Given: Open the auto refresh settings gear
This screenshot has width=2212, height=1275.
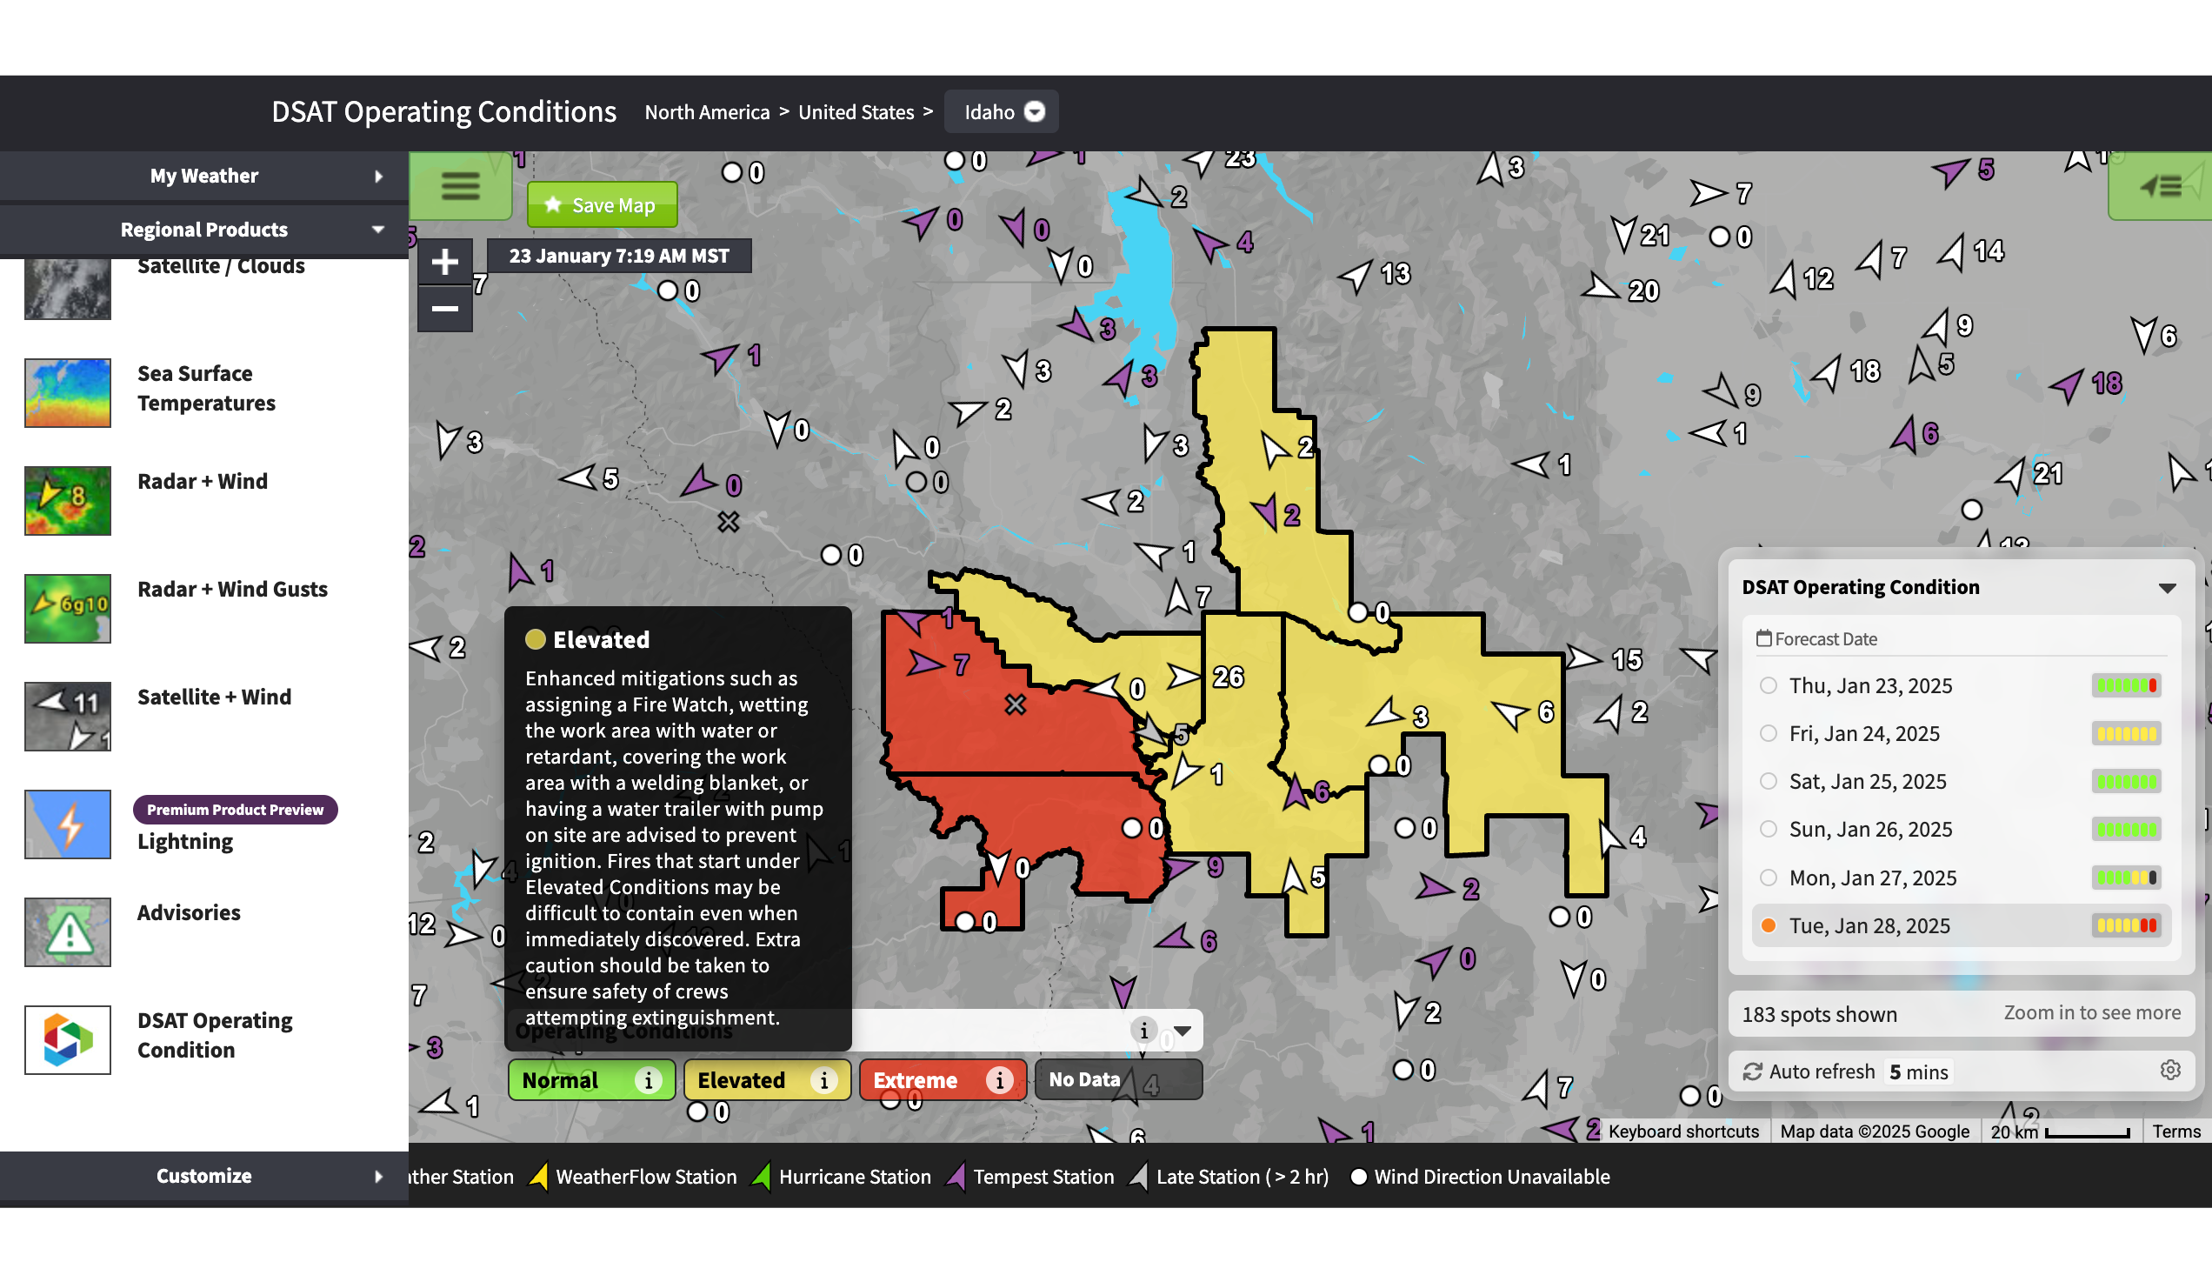Looking at the screenshot, I should [x=2171, y=1070].
